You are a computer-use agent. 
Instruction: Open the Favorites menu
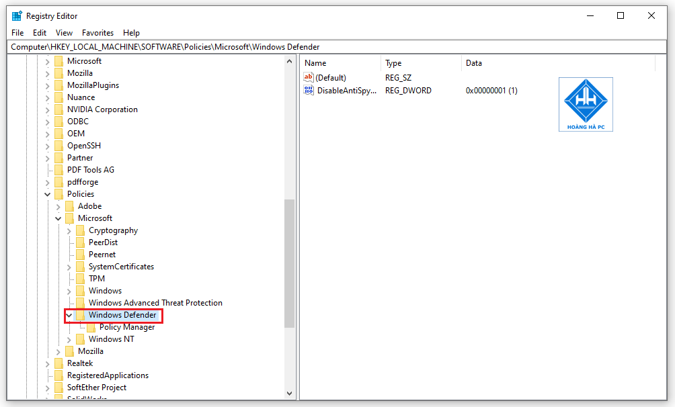tap(97, 33)
